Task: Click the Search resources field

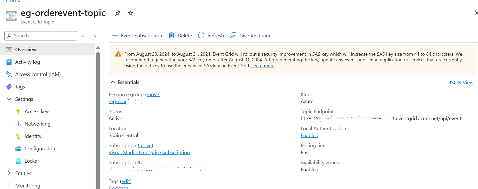Action: 40,36
